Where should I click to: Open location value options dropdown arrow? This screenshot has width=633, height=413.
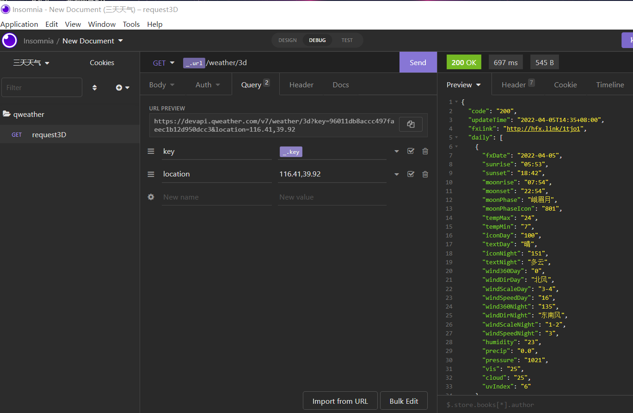click(396, 175)
